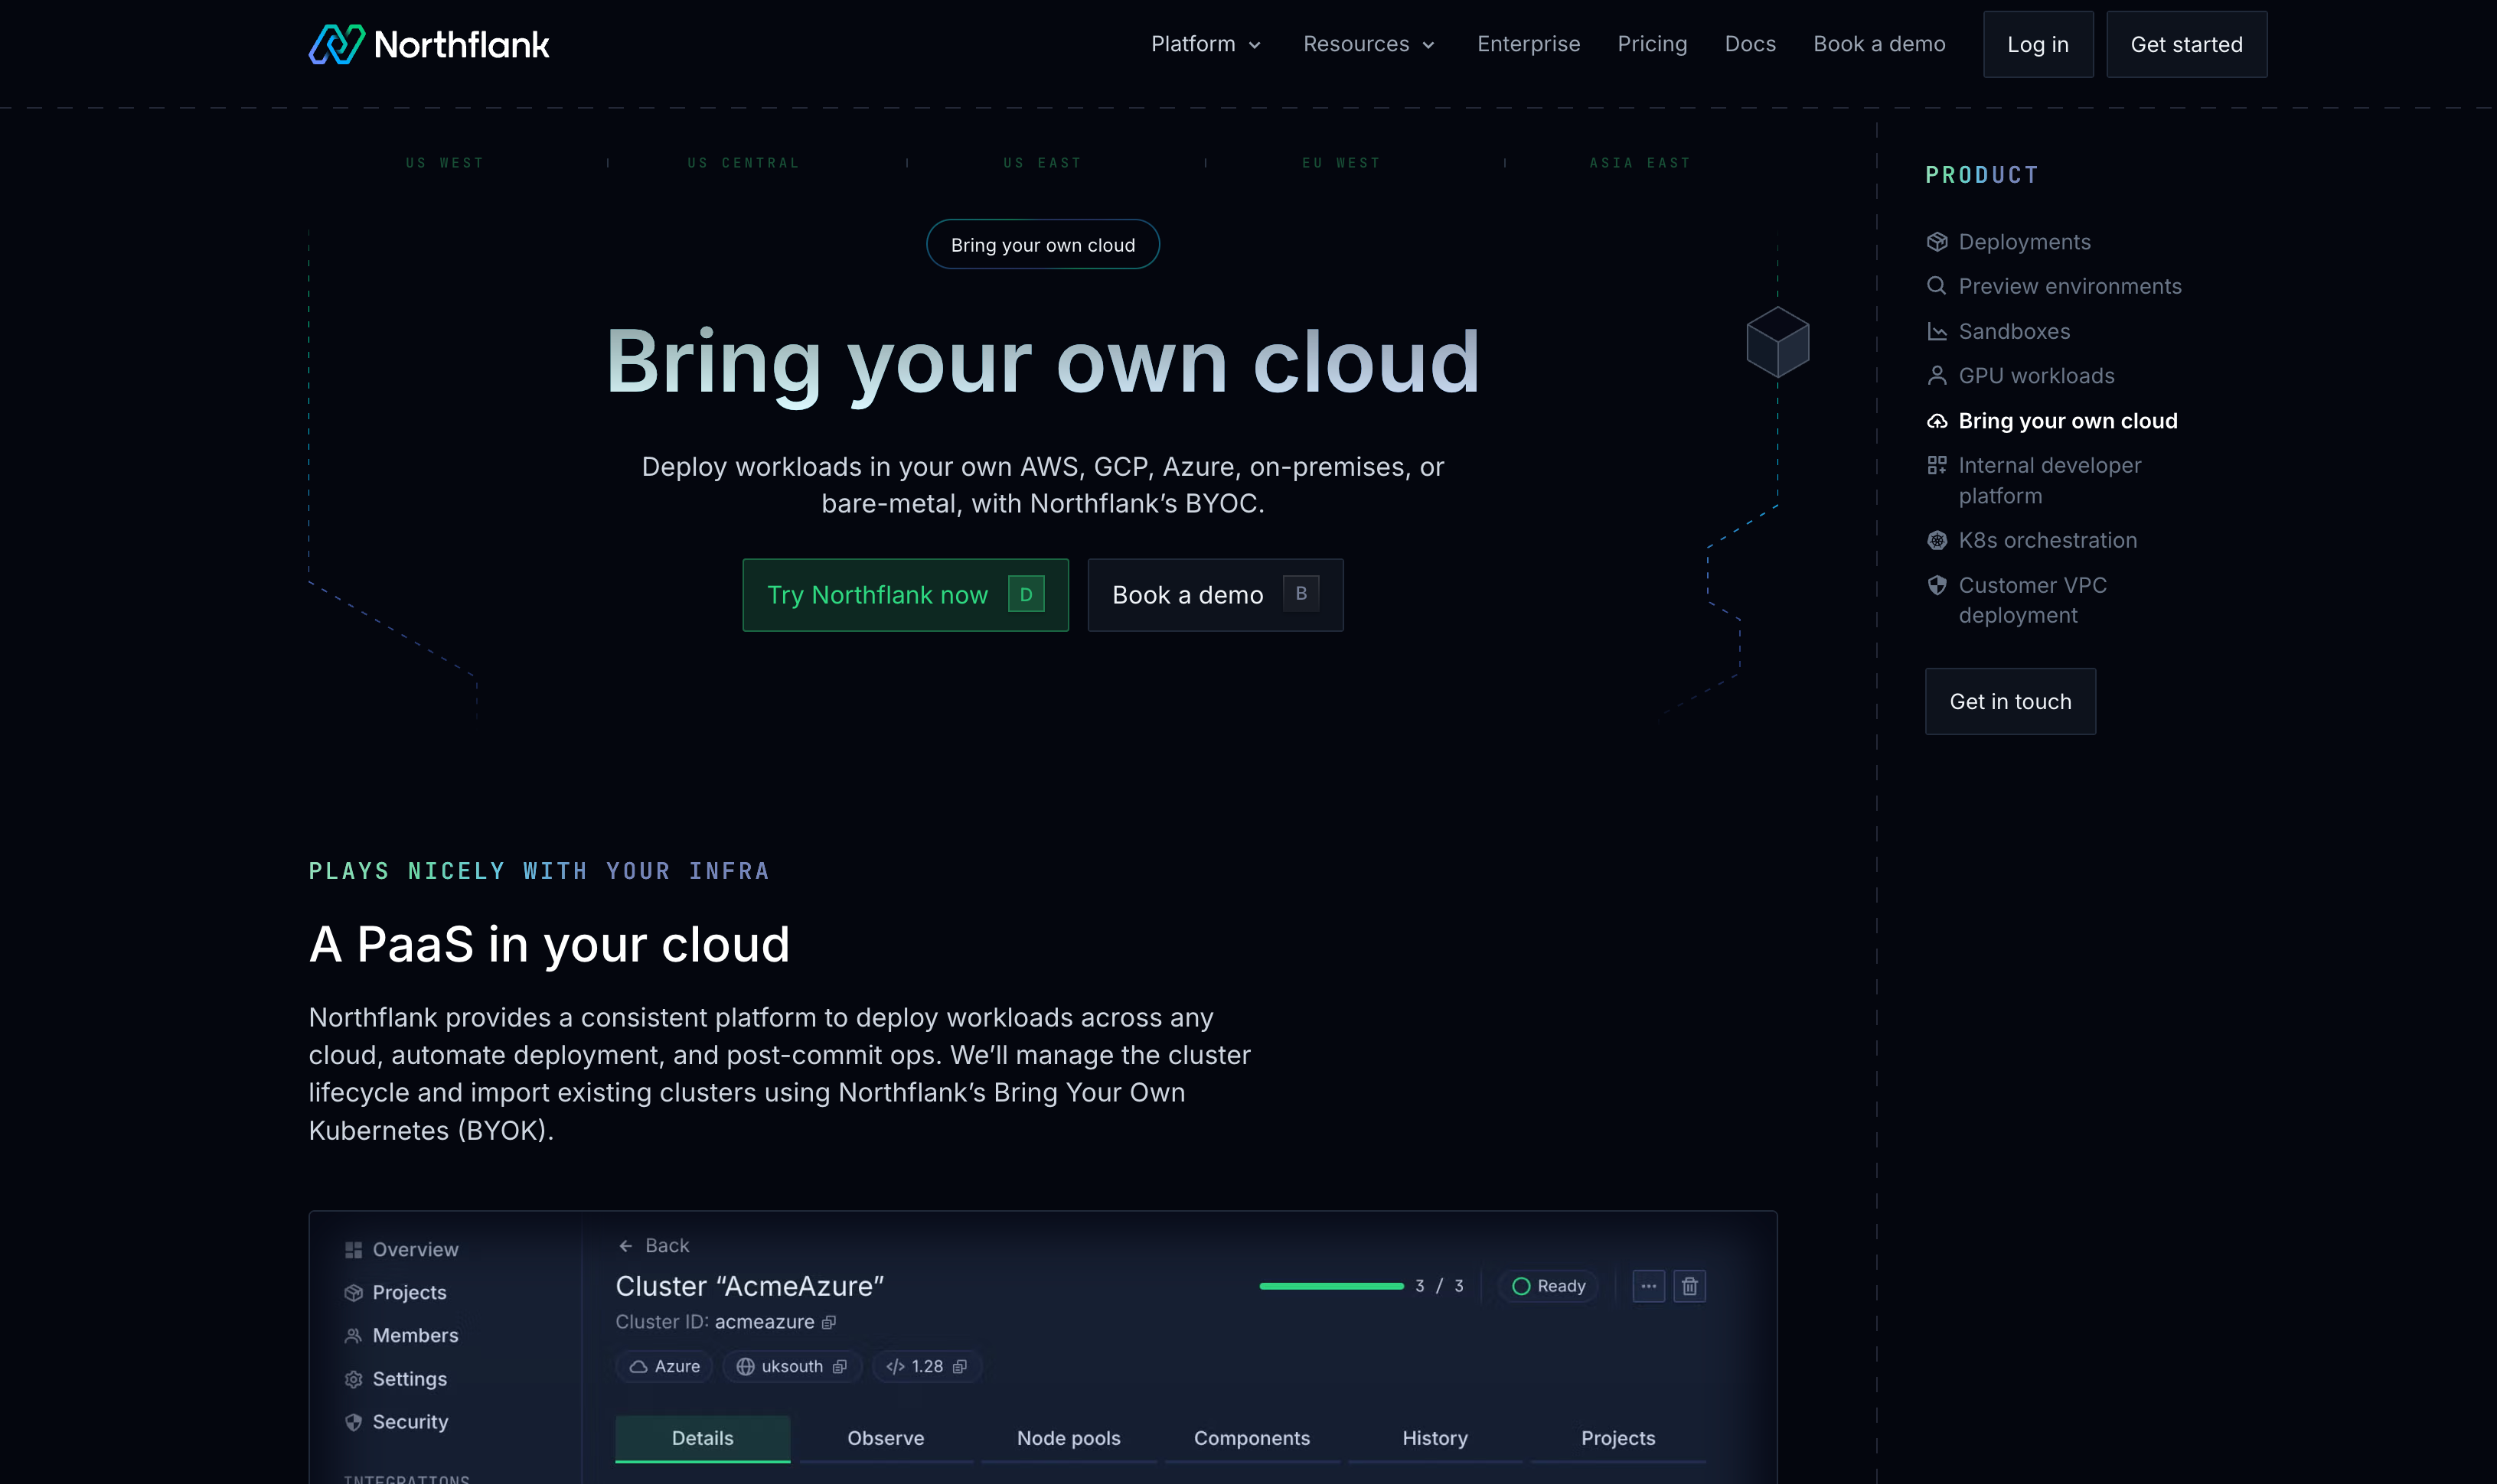This screenshot has height=1484, width=2497.
Task: Click the Settings gear icon
Action: click(353, 1379)
